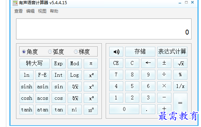
Task: Click the Log button
Action: tap(75, 75)
